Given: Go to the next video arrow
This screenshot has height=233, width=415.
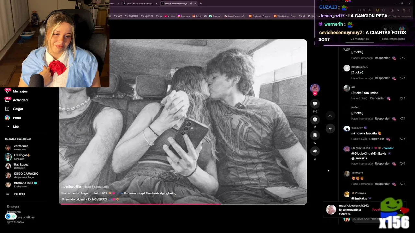Looking at the screenshot, I should click(330, 128).
